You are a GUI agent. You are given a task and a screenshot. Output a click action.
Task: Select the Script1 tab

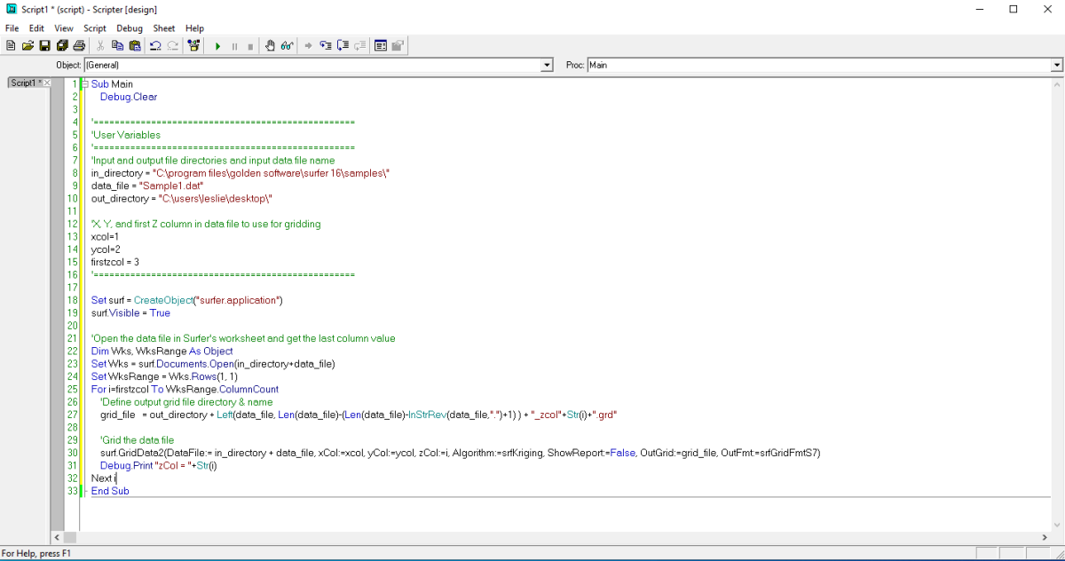point(23,82)
